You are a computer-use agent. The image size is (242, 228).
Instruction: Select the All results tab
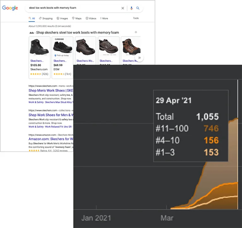[x=32, y=18]
